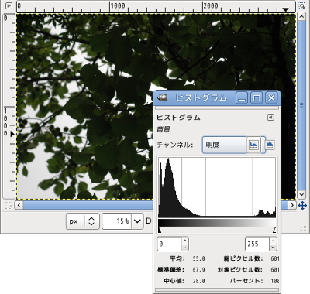Click the horizontal scrollbar right arrow
310x294 pixels.
[292, 205]
